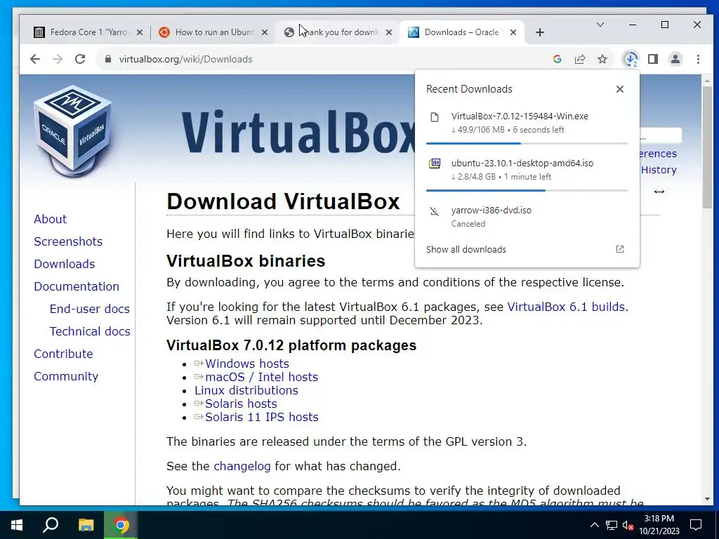
Task: Open a new tab with plus button
Action: [x=540, y=32]
